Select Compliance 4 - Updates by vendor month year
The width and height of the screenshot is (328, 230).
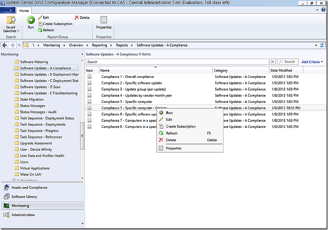point(137,95)
